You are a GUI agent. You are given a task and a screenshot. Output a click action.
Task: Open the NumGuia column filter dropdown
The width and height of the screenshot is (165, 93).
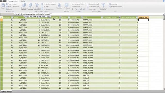pos(12,17)
